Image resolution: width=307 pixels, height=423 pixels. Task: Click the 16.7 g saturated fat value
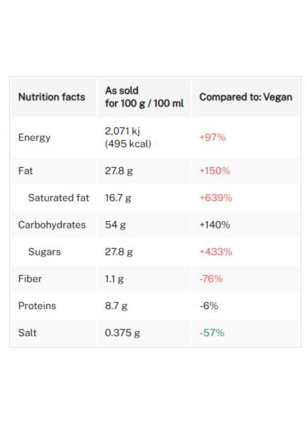point(118,198)
